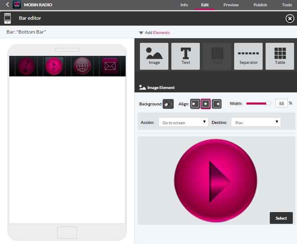Image resolution: width=297 pixels, height=244 pixels.
Task: Add a Separator element
Action: tap(248, 56)
